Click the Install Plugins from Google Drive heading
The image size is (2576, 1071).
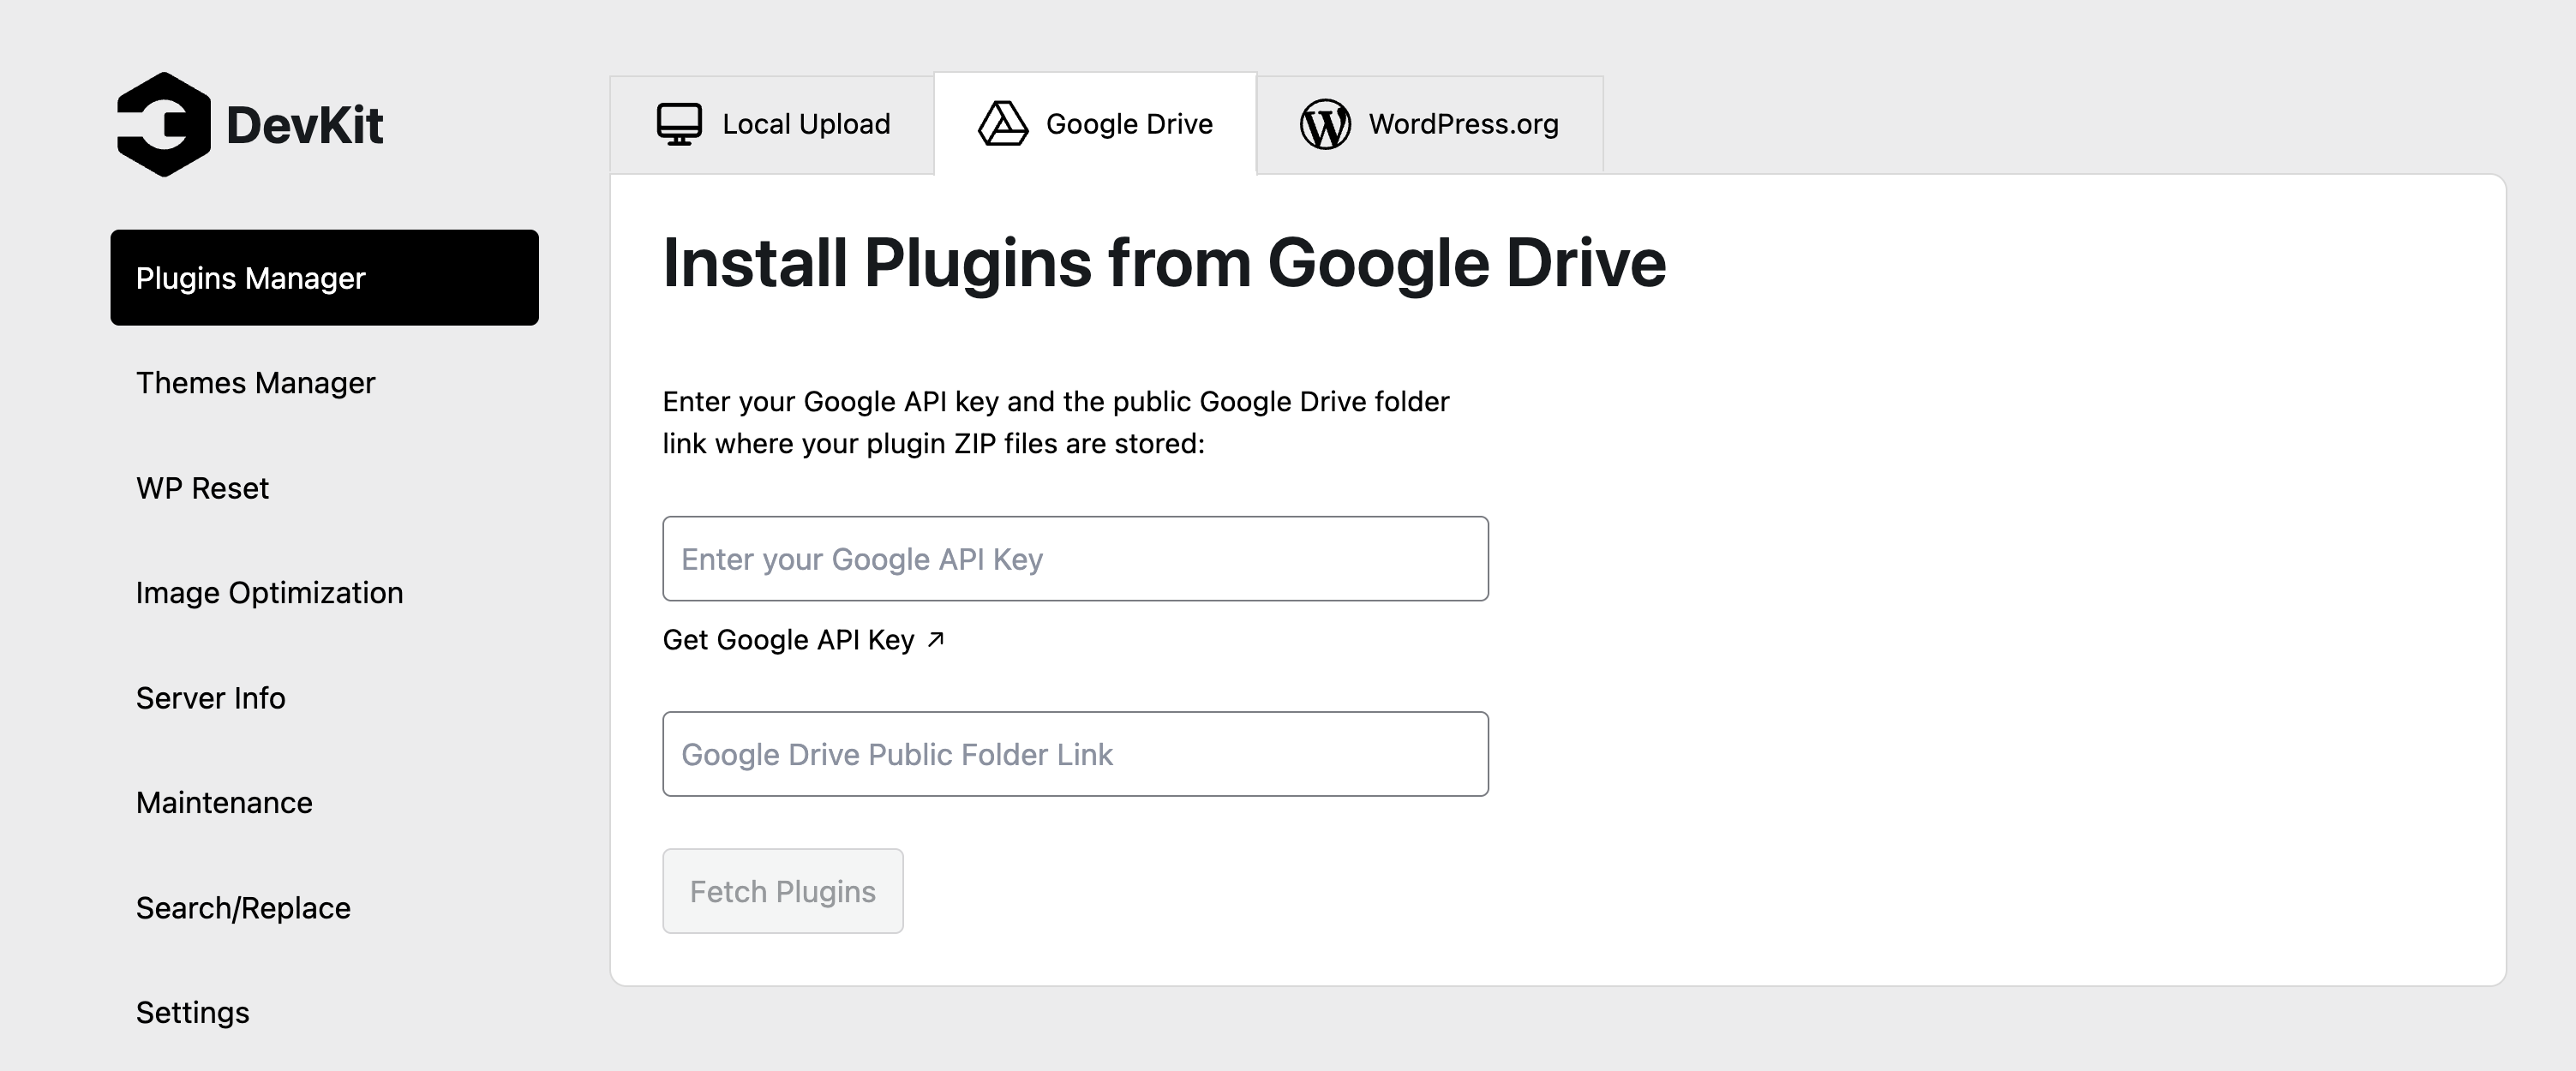1164,264
